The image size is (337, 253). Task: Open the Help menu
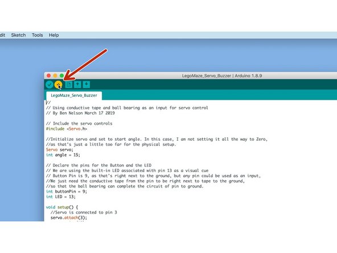click(x=54, y=35)
